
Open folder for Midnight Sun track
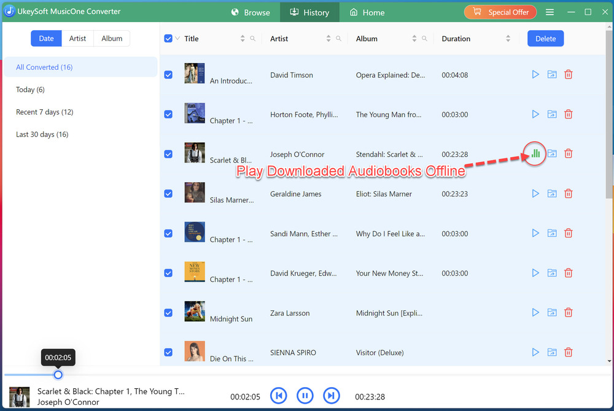552,312
